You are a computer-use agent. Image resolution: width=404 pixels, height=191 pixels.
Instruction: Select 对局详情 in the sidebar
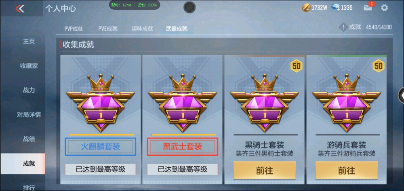click(29, 115)
